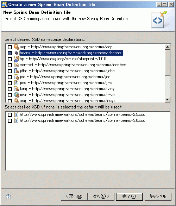Select the jdbc schema row text
The height and width of the screenshot is (206, 176).
coord(67,71)
